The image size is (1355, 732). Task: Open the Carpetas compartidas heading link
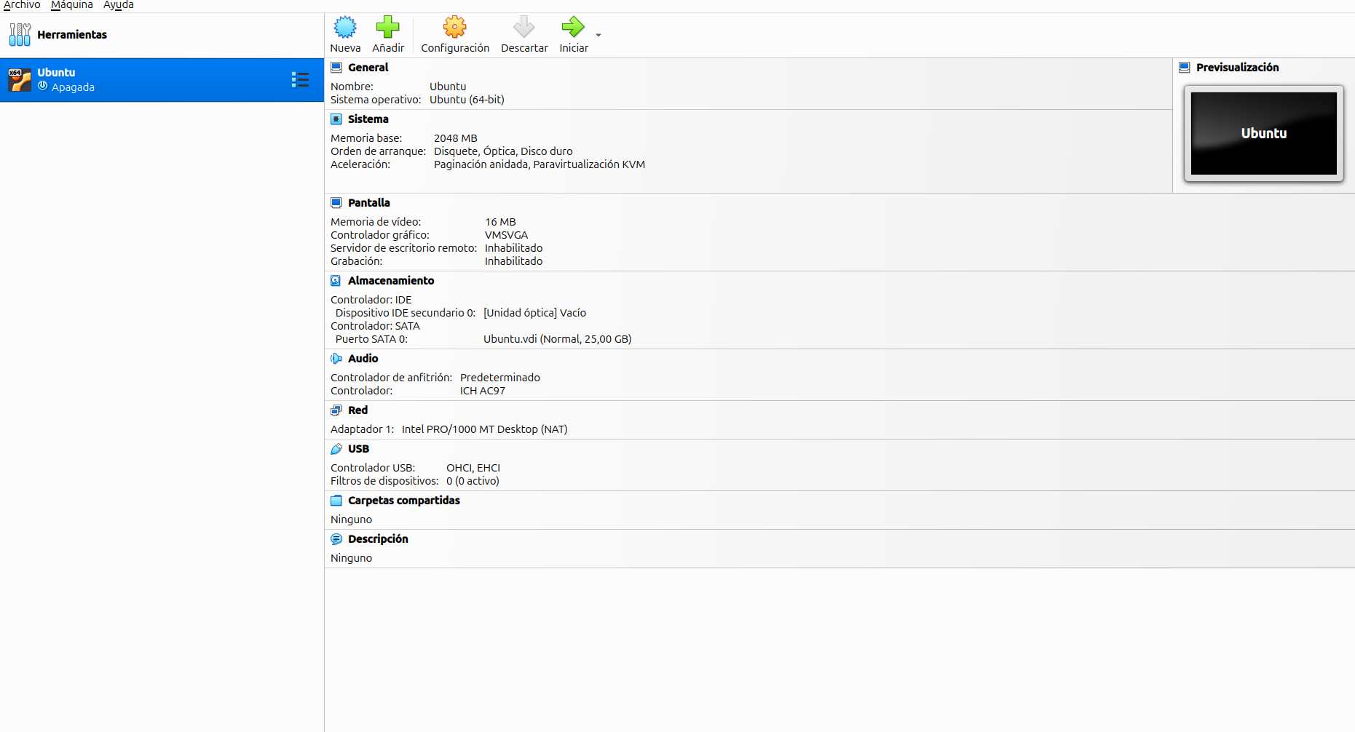point(404,501)
